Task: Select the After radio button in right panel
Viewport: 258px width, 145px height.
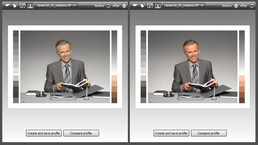Action: click(x=252, y=6)
